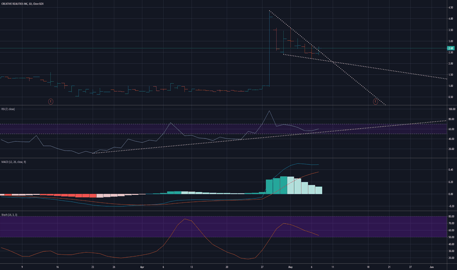Screen dimensions: 457x270
Task: Select the MACD (12, 26, close, 9) label
Action: click(14, 162)
